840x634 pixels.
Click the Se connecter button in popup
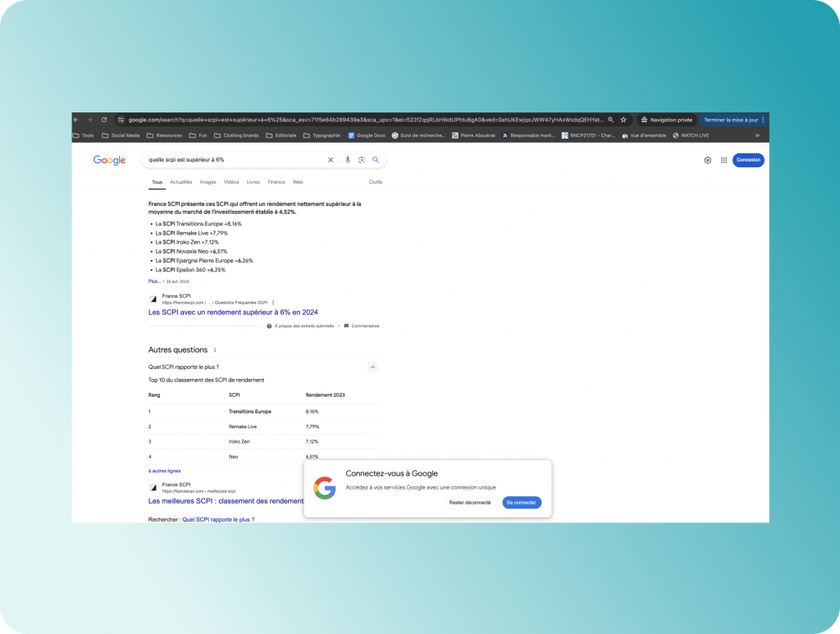click(x=522, y=502)
